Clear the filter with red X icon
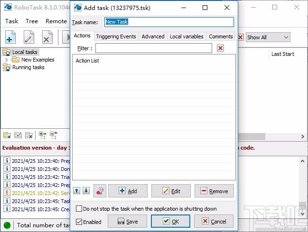This screenshot has height=232, width=308. click(x=220, y=48)
